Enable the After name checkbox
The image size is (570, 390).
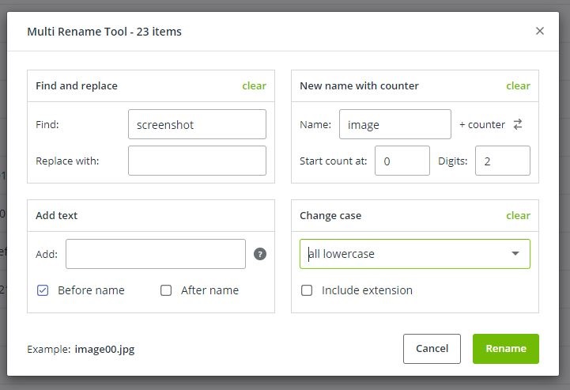[166, 290]
